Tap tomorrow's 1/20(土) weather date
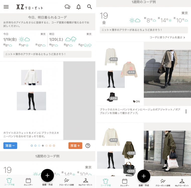The height and width of the screenshot is (188, 191). tap(56, 40)
